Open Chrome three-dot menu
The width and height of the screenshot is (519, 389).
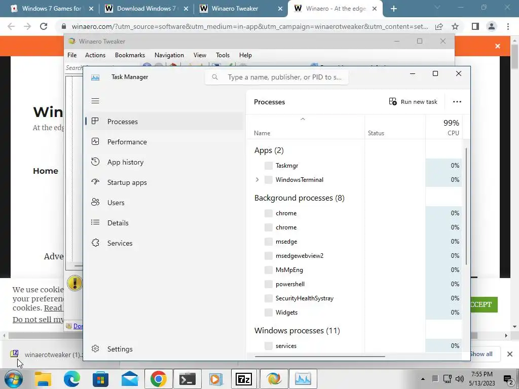click(x=508, y=26)
